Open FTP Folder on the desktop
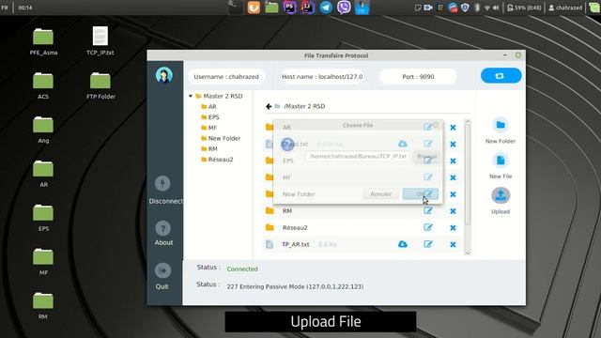Image resolution: width=601 pixels, height=338 pixels. [x=100, y=86]
